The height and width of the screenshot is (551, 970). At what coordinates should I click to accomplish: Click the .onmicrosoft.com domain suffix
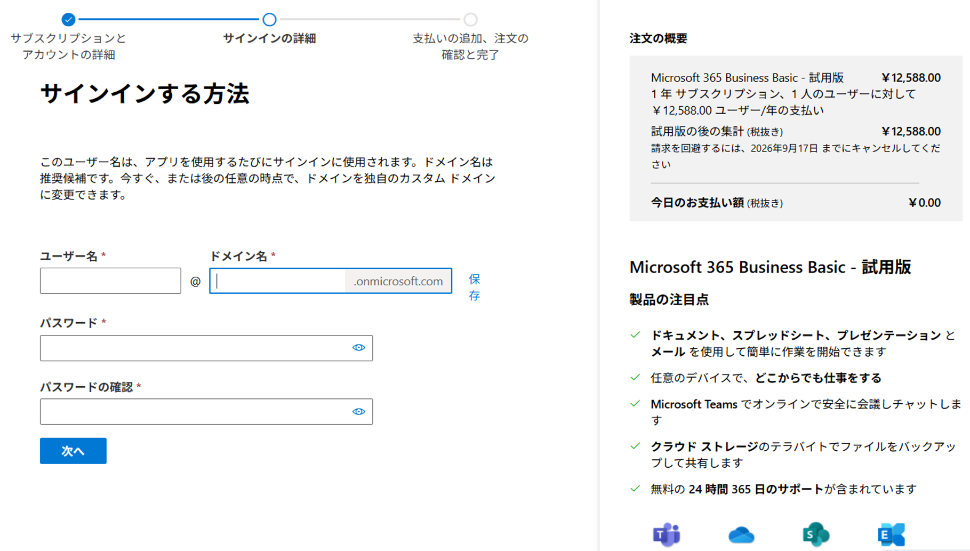398,281
